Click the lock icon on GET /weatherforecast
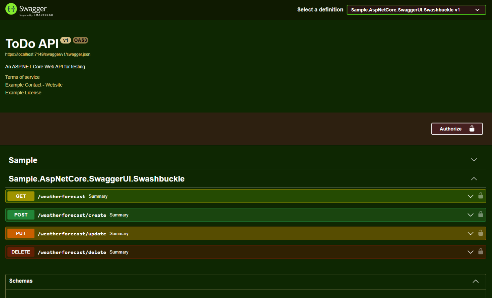492x298 pixels. [481, 196]
